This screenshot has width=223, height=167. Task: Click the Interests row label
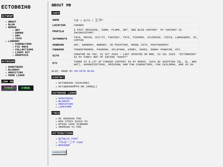pyautogui.click(x=60, y=39)
